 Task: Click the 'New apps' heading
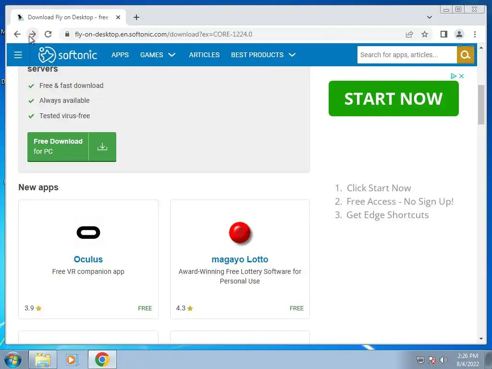[x=38, y=187]
